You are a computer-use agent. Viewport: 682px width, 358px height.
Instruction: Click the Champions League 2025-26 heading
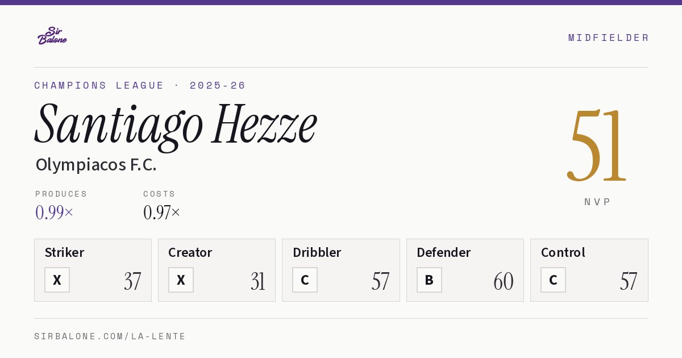[140, 85]
